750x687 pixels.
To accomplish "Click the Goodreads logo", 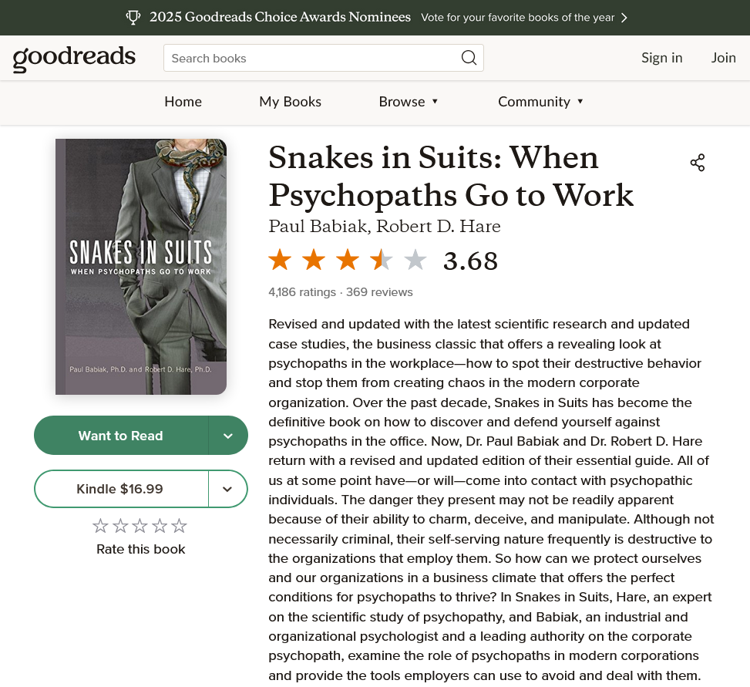I will [74, 59].
